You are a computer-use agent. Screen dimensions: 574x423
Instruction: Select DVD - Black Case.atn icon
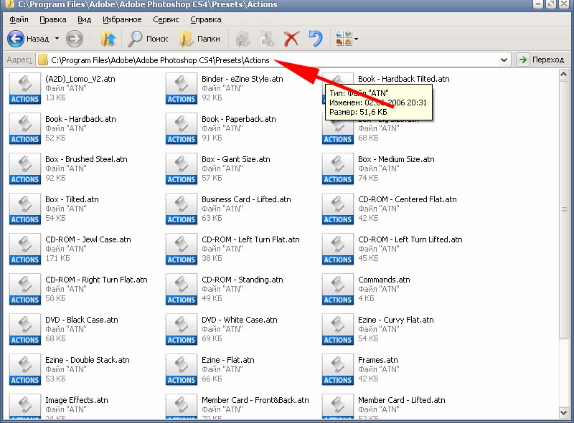25,329
